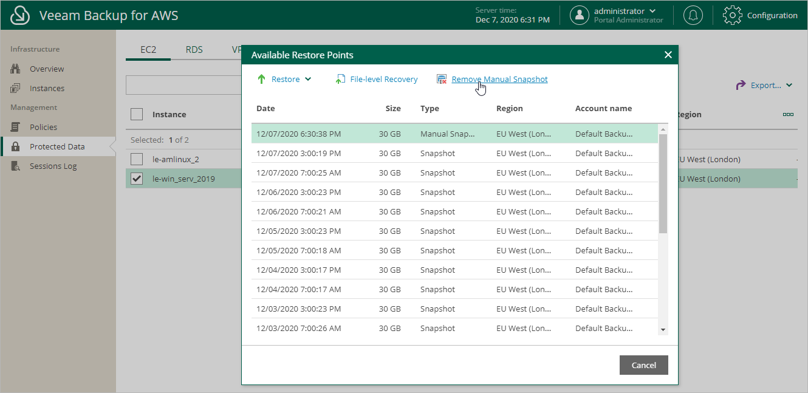Click the le-amlinux_2 instance name

click(176, 159)
